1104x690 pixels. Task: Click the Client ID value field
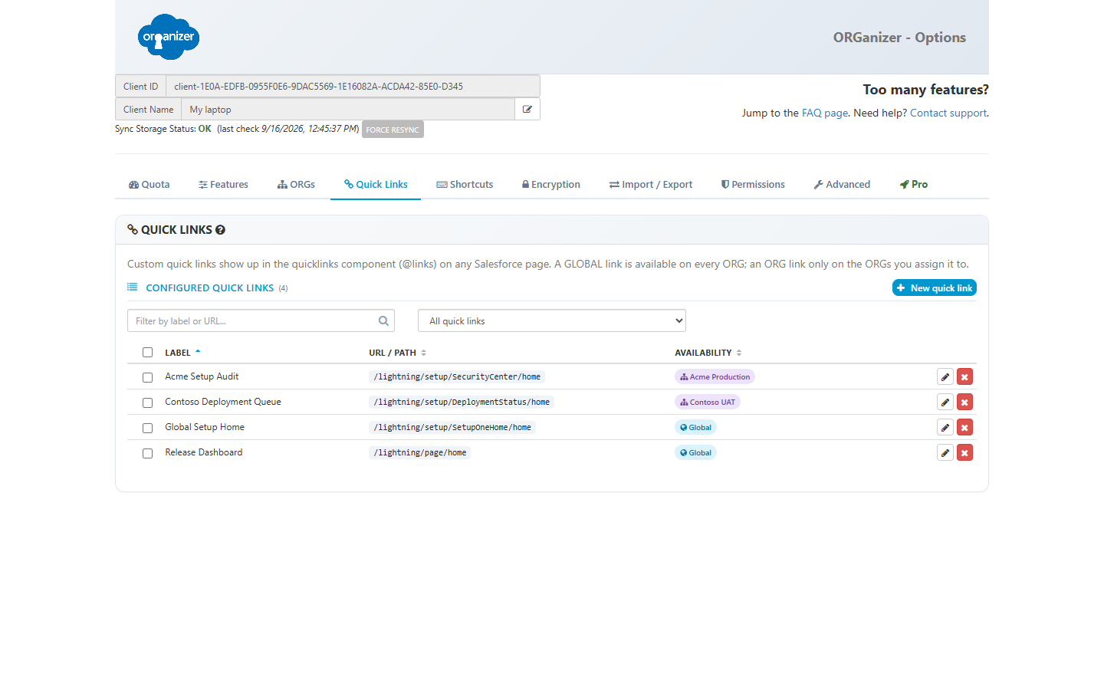tap(353, 86)
